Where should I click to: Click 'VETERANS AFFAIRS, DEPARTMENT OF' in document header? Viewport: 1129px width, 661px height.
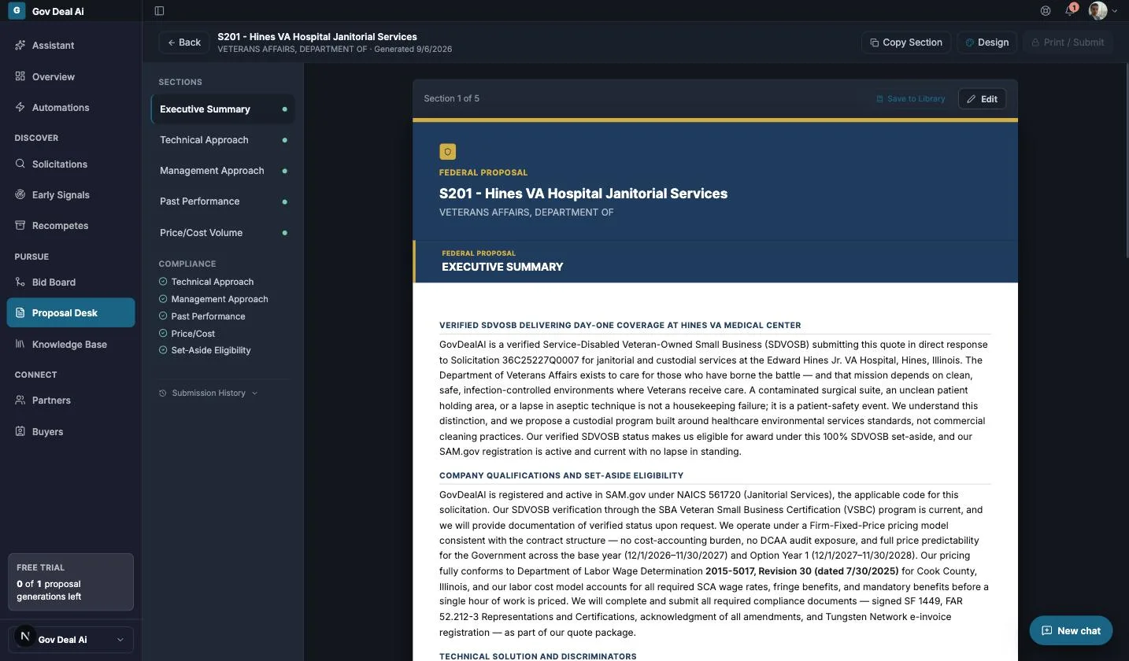click(526, 212)
